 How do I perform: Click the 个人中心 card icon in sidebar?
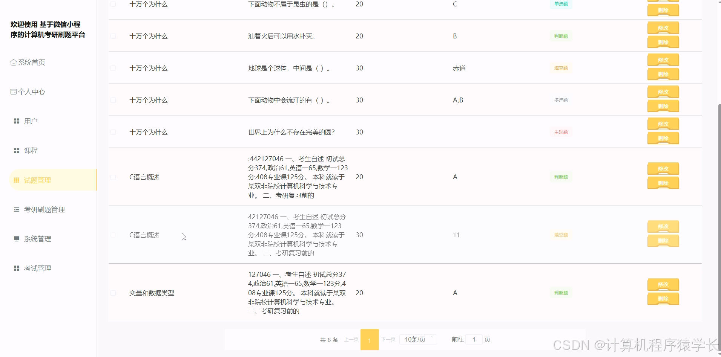click(x=14, y=92)
